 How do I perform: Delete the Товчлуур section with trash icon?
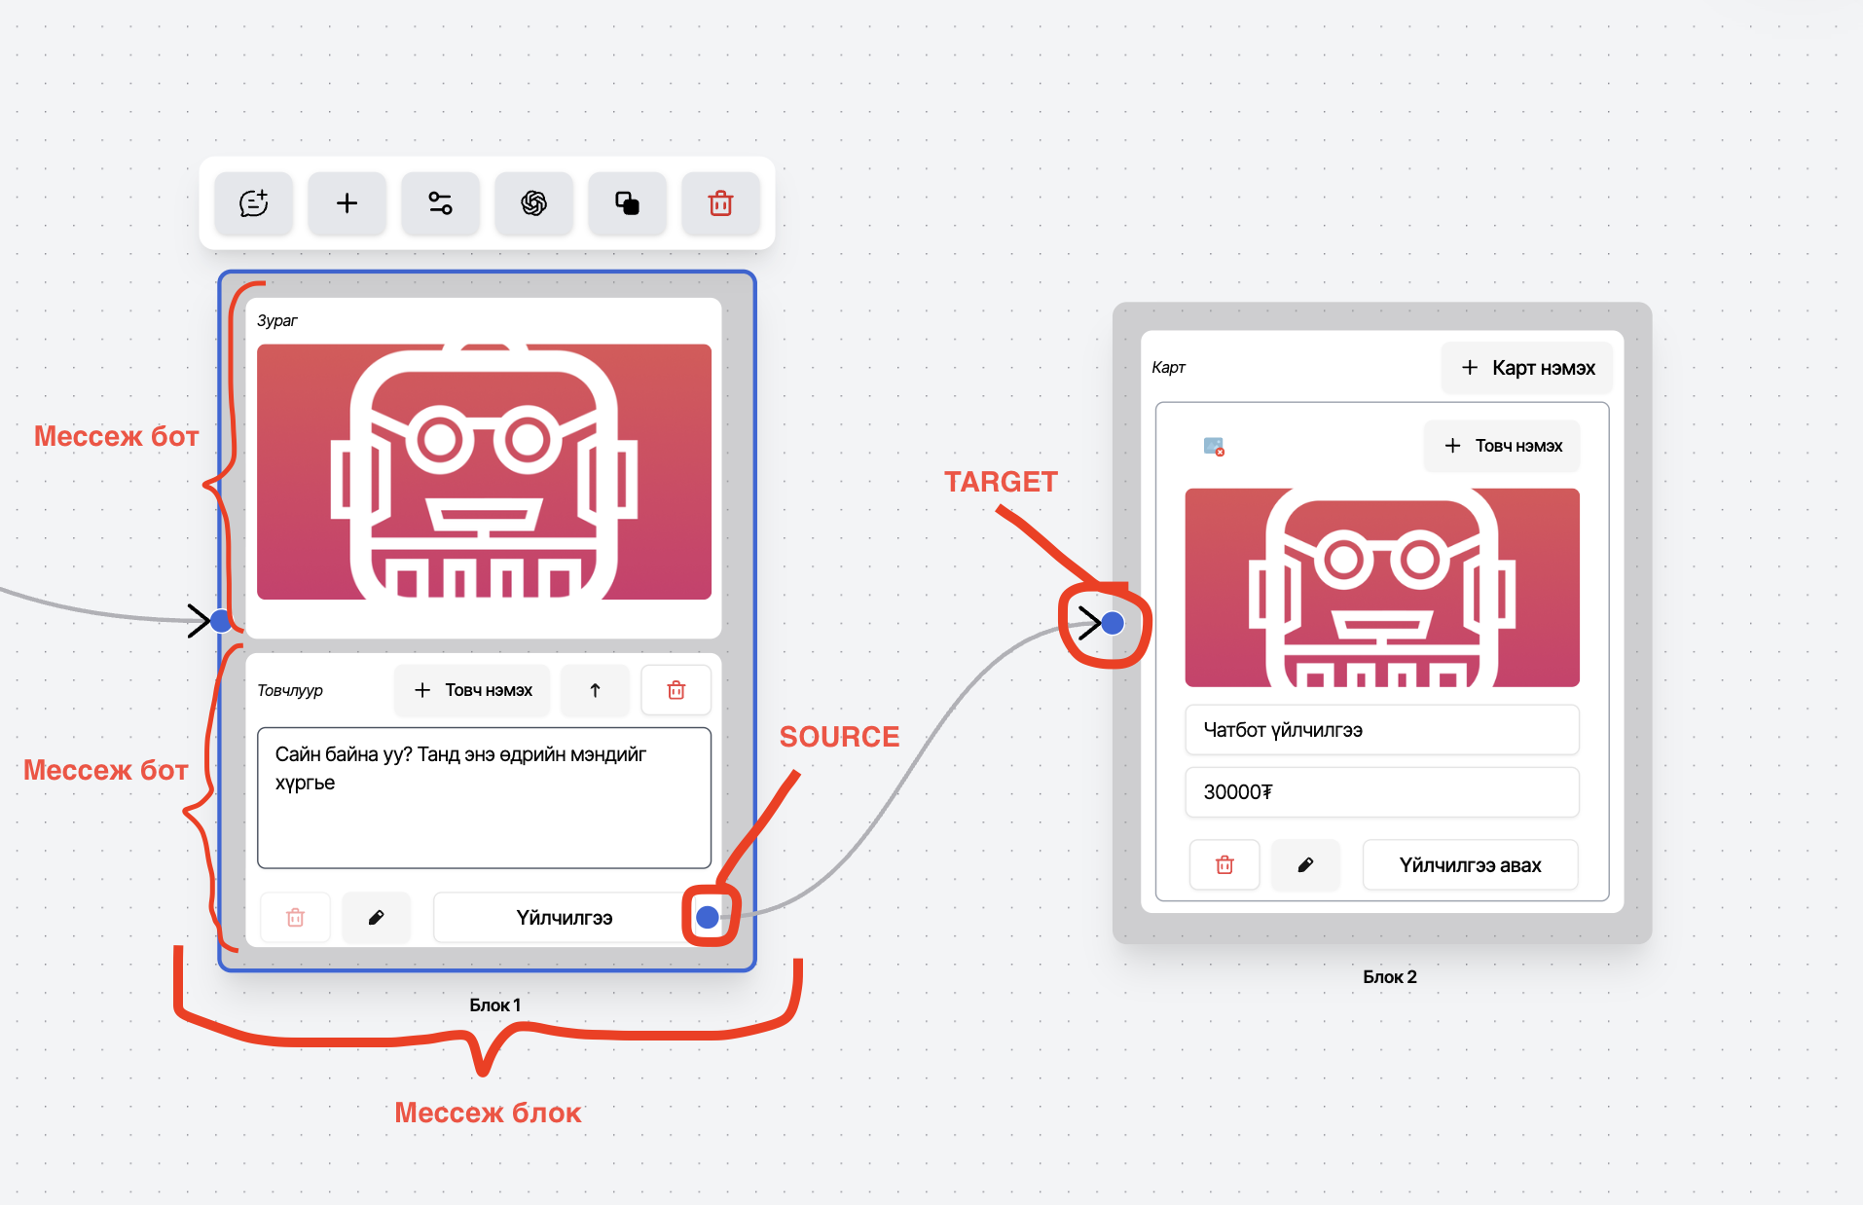point(676,690)
